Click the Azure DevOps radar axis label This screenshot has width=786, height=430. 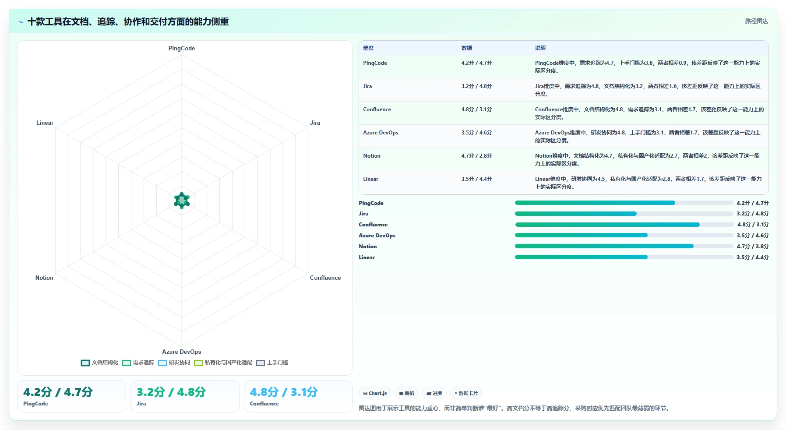point(182,352)
